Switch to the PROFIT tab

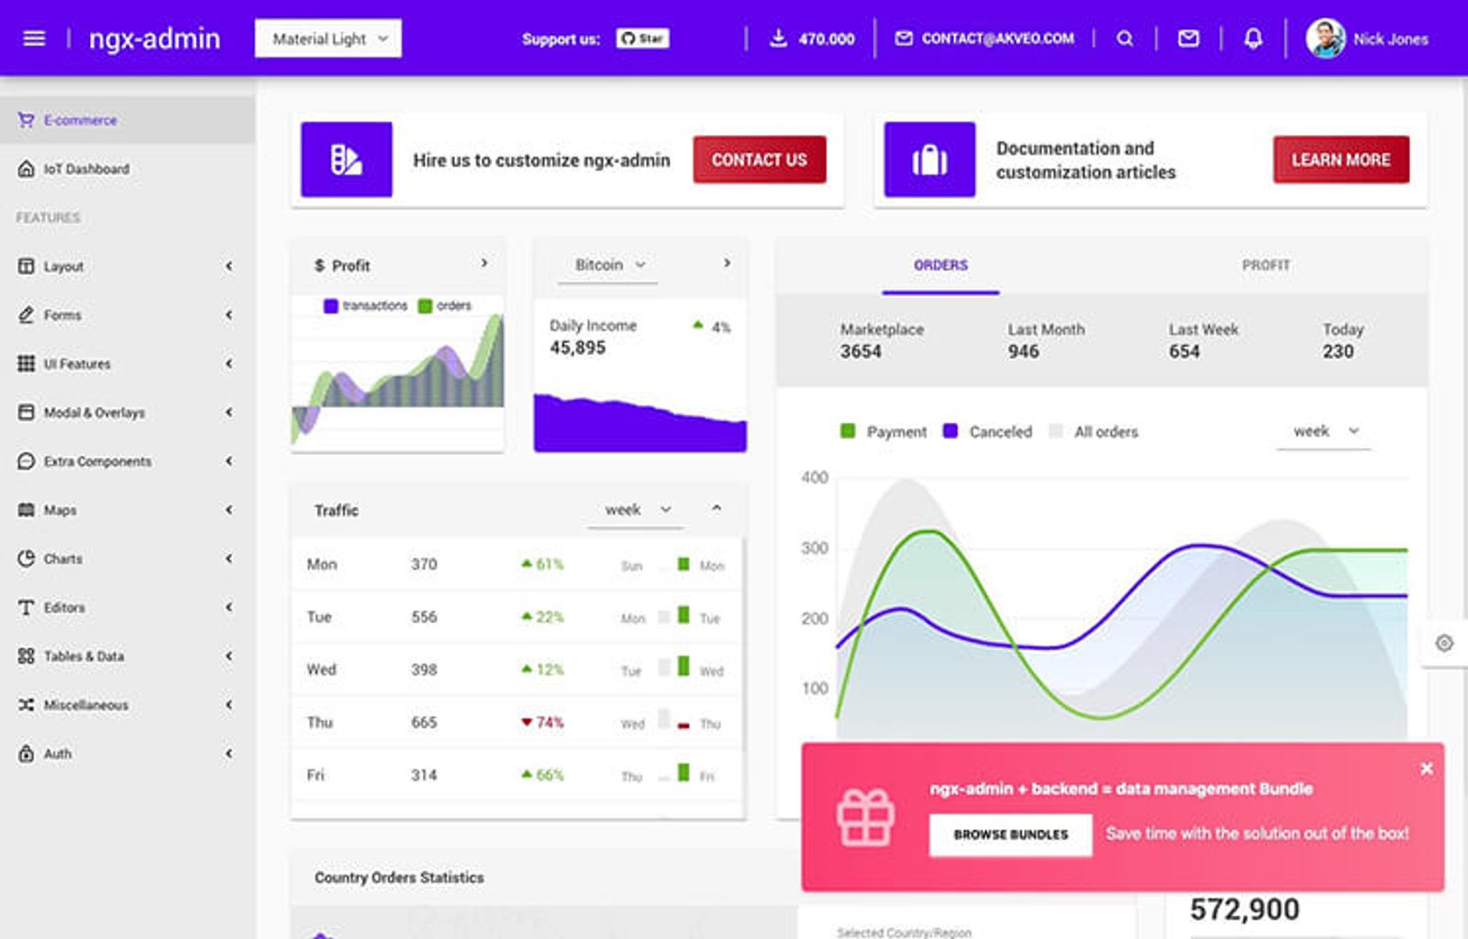[1266, 265]
